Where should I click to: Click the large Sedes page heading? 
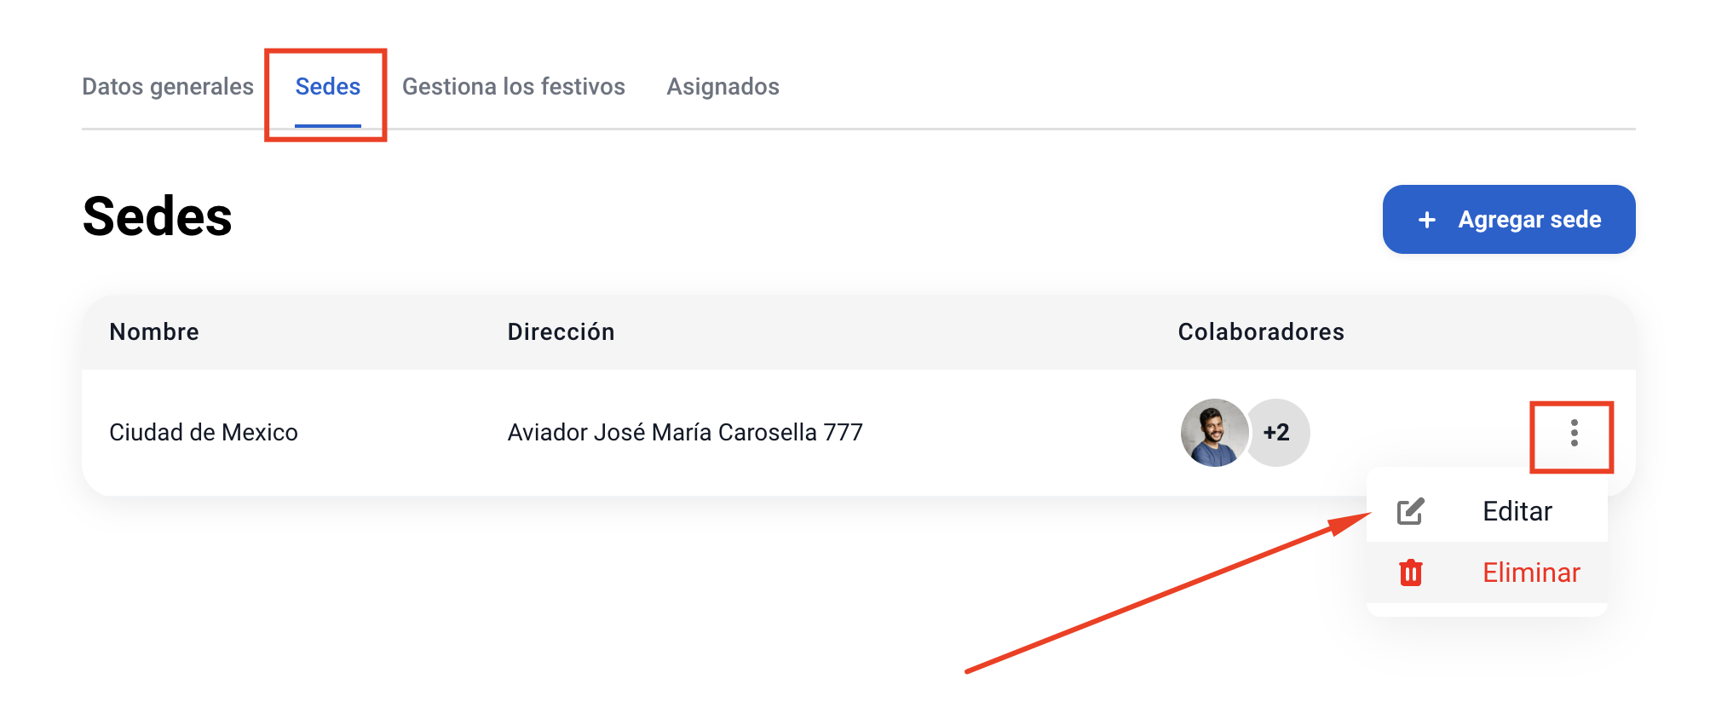point(157,216)
